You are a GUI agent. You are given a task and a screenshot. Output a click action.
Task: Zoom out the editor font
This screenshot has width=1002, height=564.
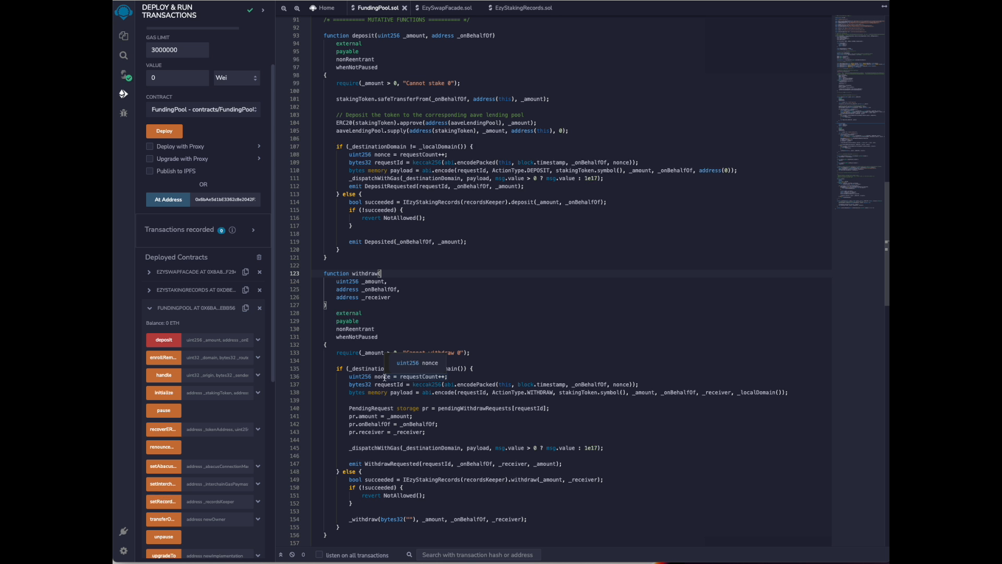pyautogui.click(x=284, y=8)
